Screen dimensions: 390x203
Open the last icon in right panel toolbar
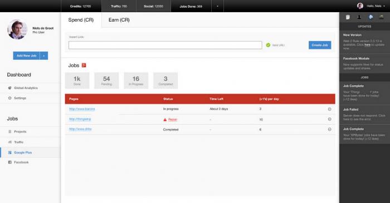click(x=381, y=17)
